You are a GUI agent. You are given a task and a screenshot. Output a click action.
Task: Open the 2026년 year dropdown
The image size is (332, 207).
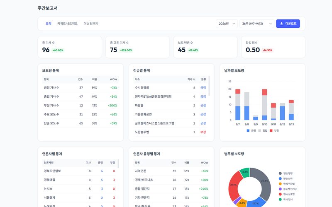click(227, 24)
